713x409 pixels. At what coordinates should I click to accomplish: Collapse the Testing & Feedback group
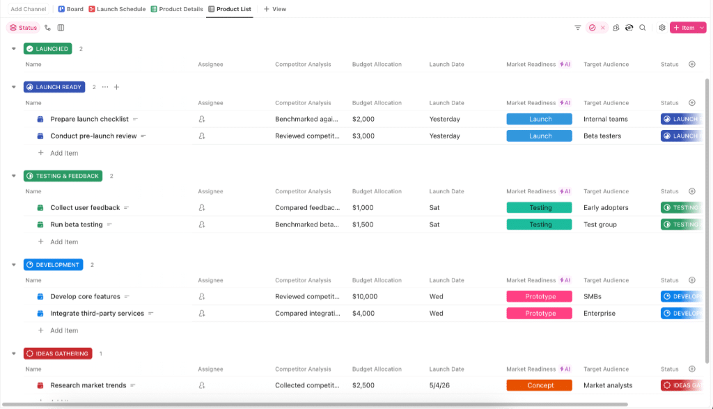pyautogui.click(x=14, y=176)
